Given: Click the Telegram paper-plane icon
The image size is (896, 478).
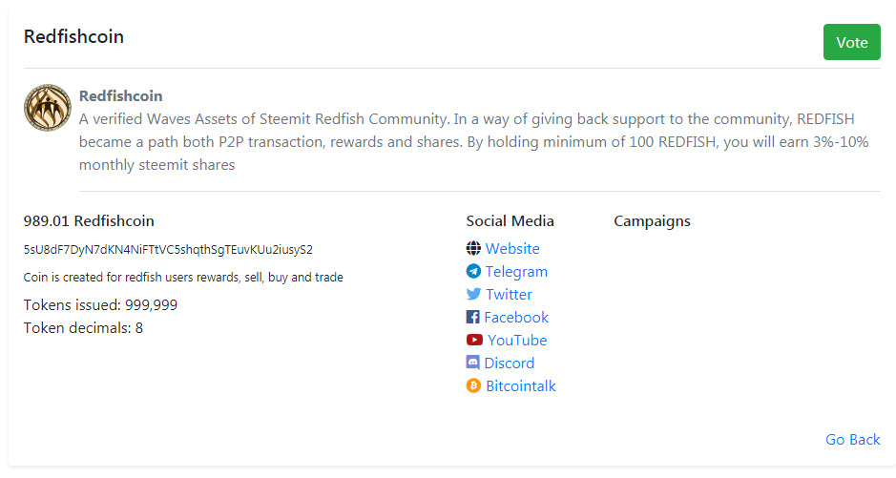Looking at the screenshot, I should pos(473,271).
